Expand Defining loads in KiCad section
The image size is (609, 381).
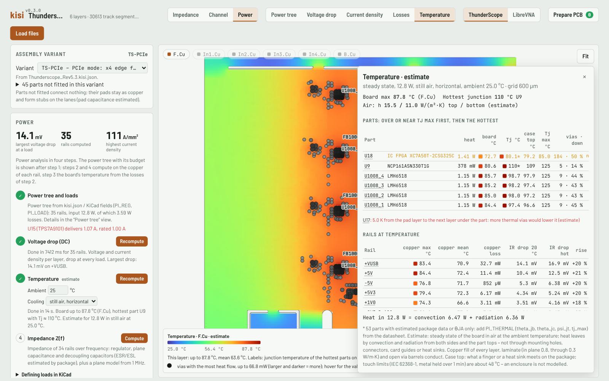43,375
